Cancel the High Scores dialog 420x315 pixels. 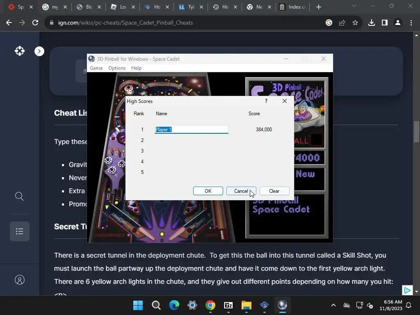coord(241,191)
